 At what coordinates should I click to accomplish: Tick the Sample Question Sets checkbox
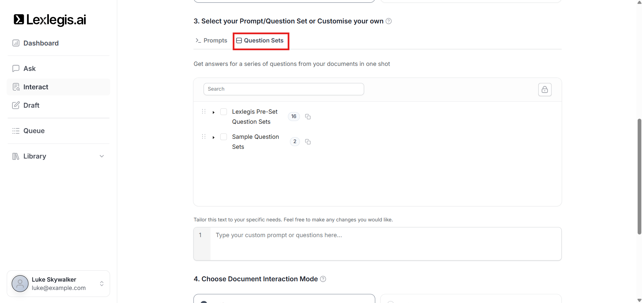click(224, 137)
